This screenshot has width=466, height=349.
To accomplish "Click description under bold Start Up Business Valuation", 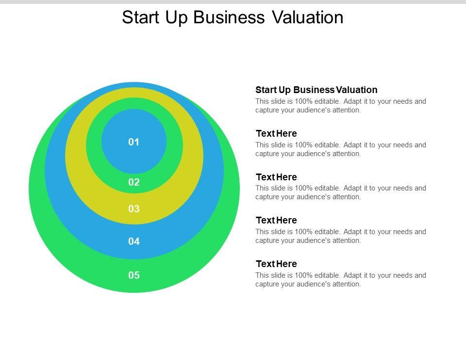I will coord(340,106).
